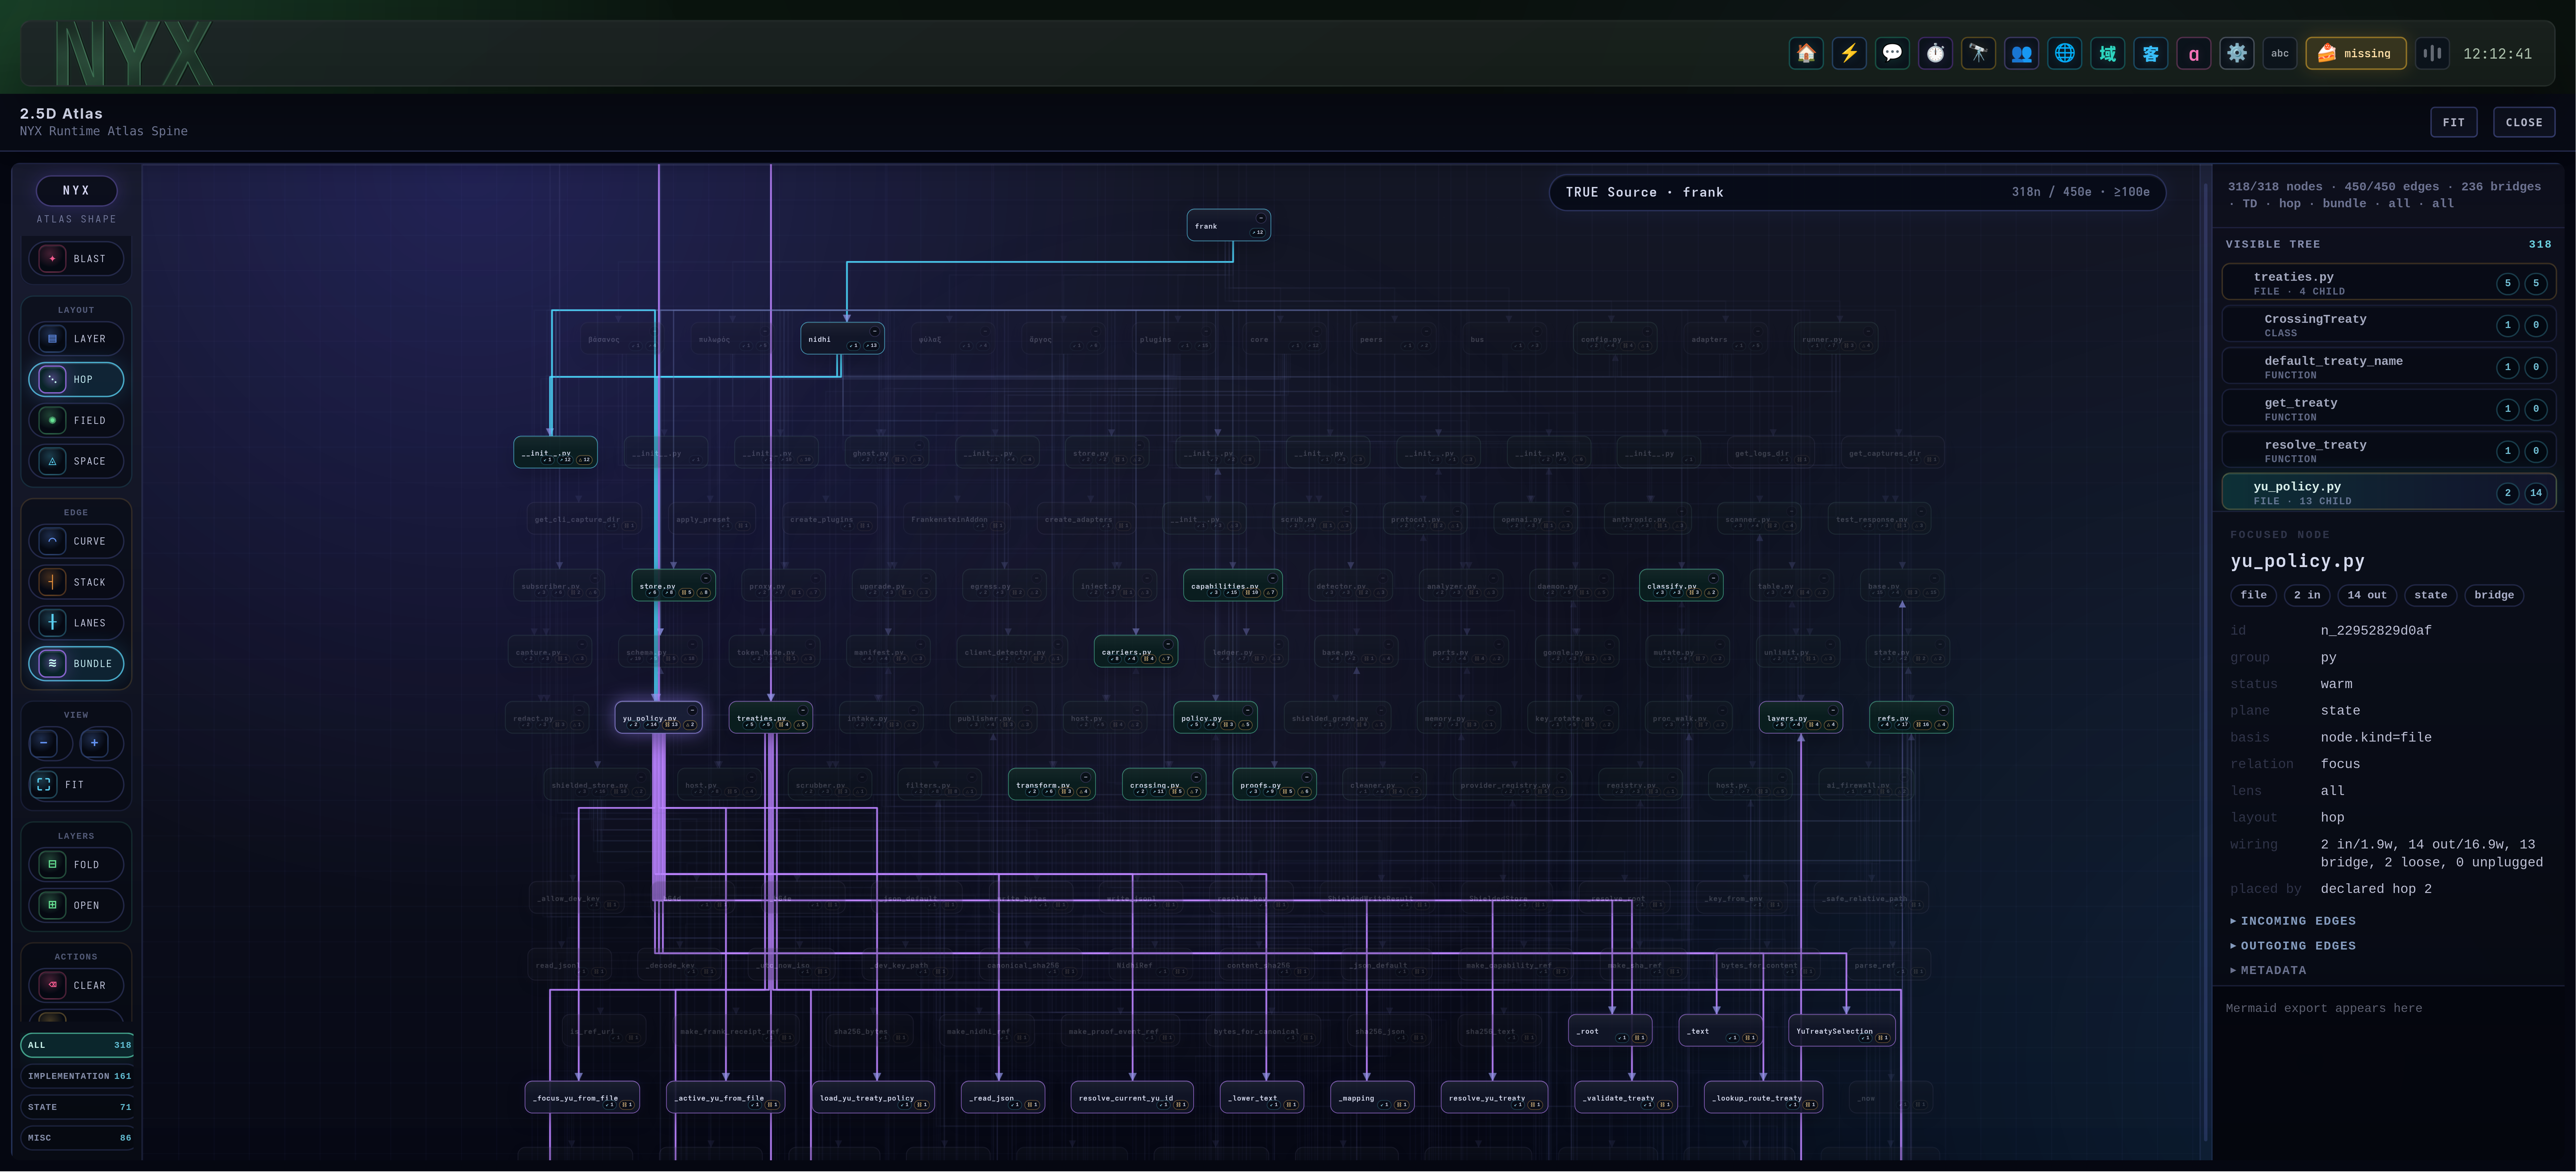Image resolution: width=2576 pixels, height=1172 pixels.
Task: Set edge style to LANES
Action: coord(76,623)
